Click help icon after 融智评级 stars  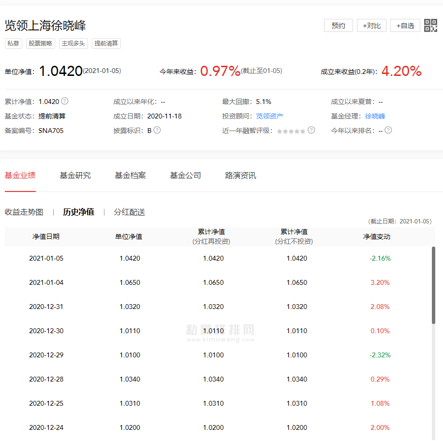311,130
